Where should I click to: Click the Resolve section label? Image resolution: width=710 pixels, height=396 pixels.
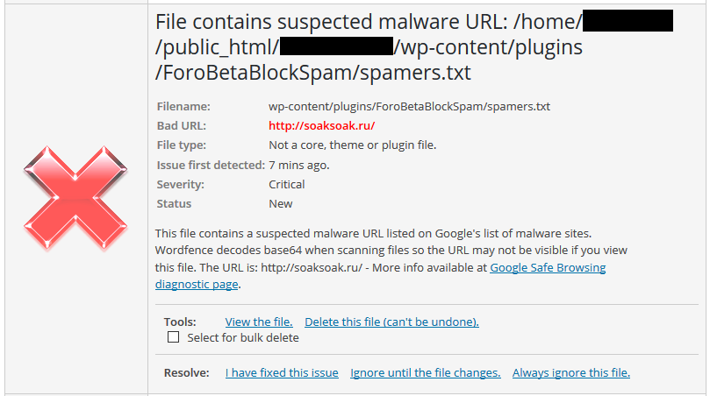pyautogui.click(x=187, y=373)
